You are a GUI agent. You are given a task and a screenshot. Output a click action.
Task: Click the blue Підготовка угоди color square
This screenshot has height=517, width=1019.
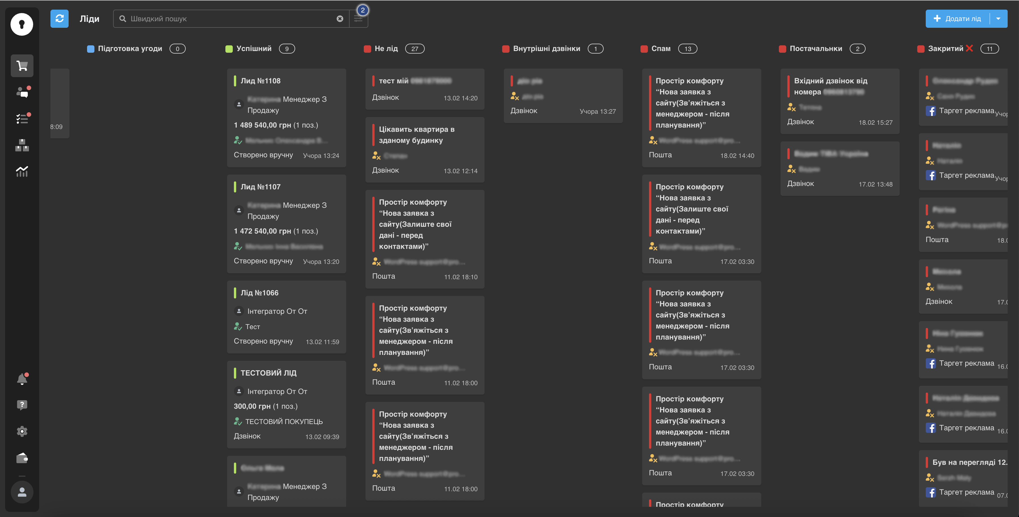(90, 49)
